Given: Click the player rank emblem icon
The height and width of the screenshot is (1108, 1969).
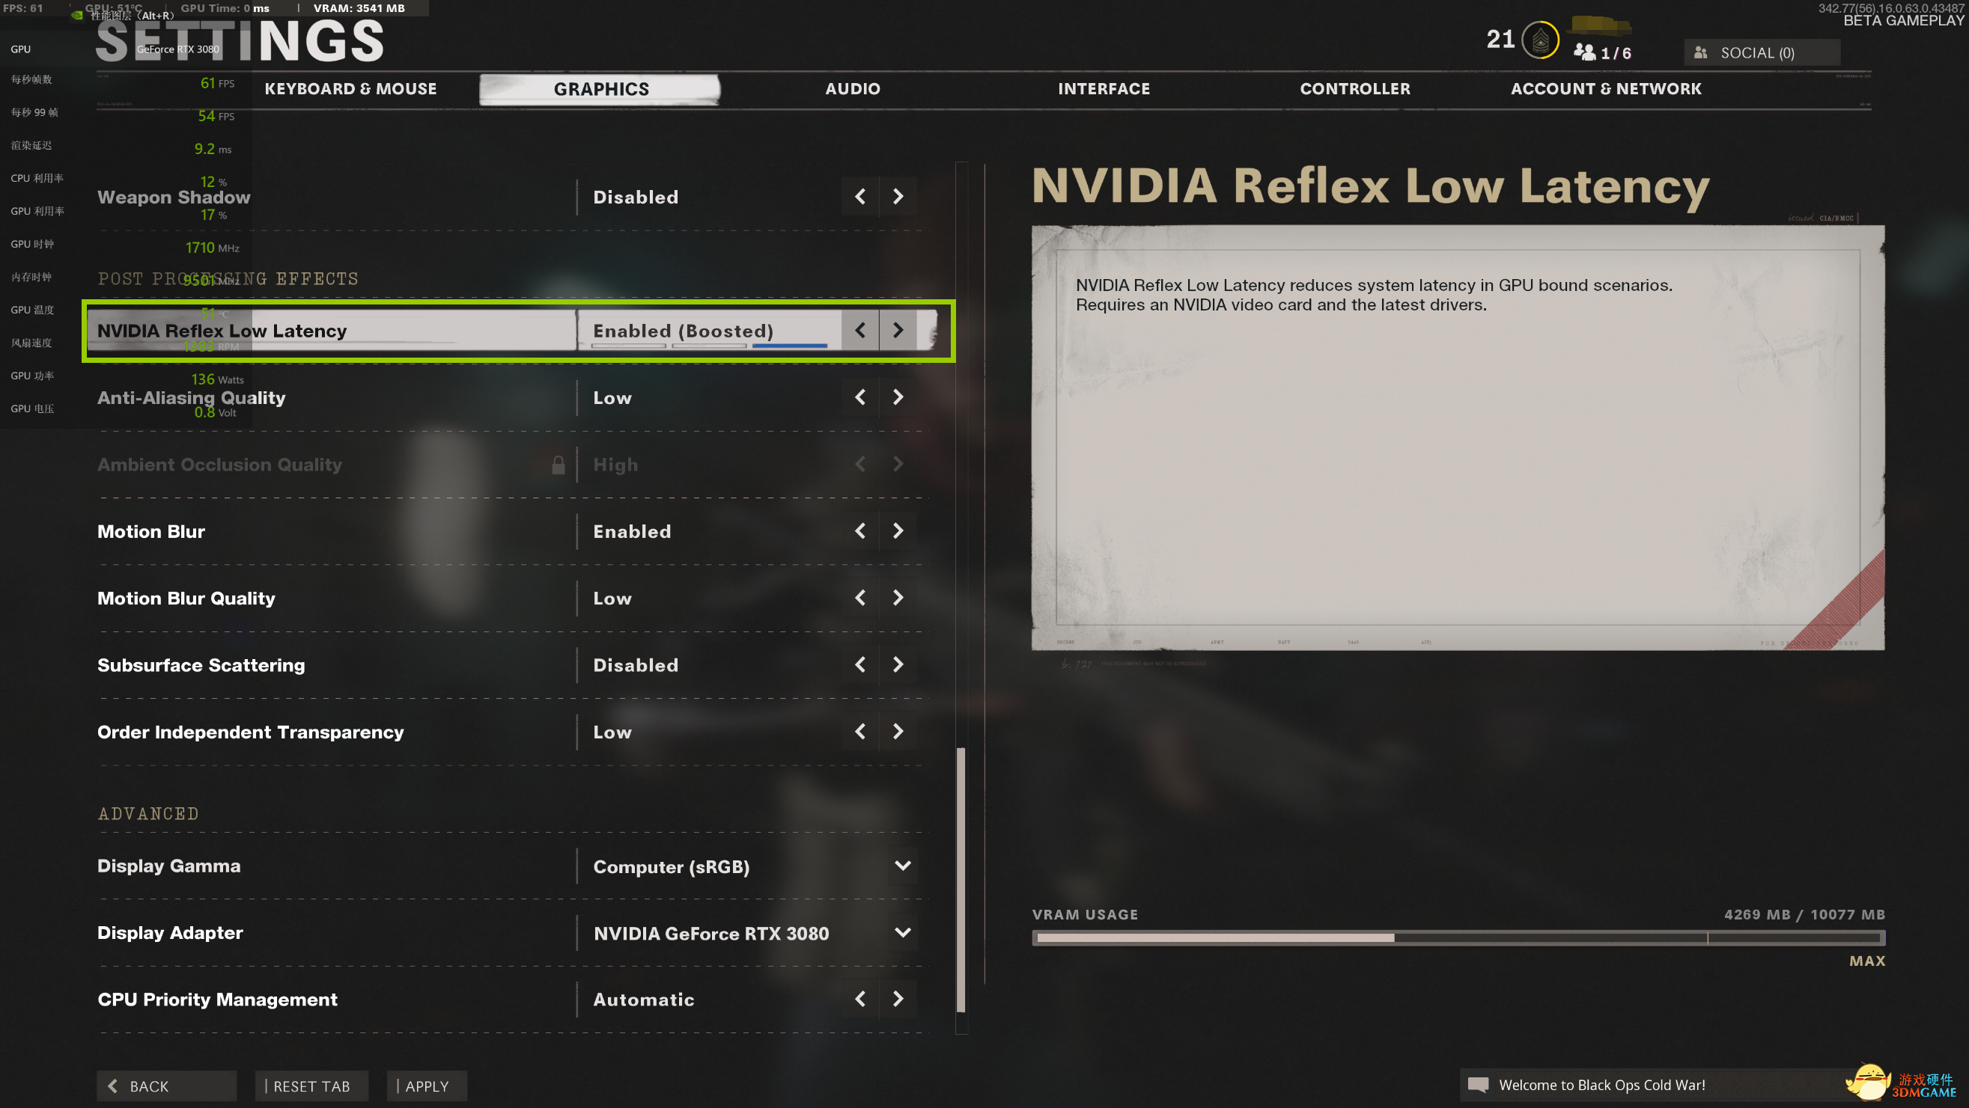Looking at the screenshot, I should pyautogui.click(x=1539, y=40).
